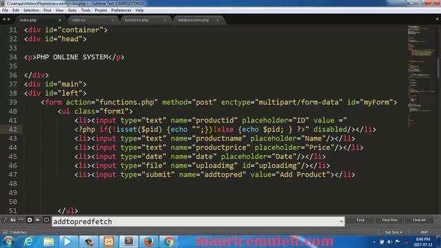Screen dimensions: 441x248
Task: Open the Windows Start menu
Action: 8,242
